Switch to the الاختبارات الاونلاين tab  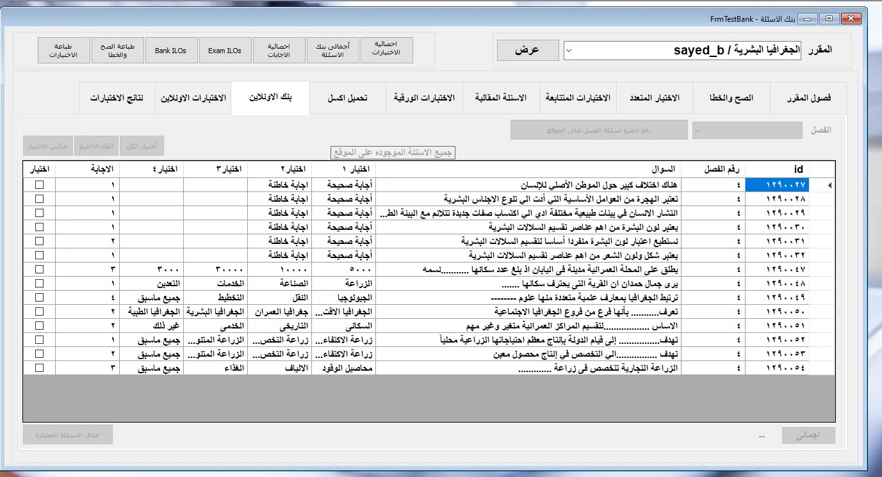point(193,98)
